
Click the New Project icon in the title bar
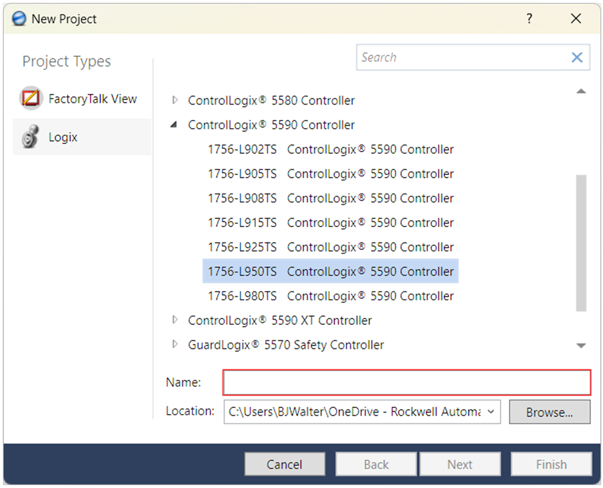(17, 18)
